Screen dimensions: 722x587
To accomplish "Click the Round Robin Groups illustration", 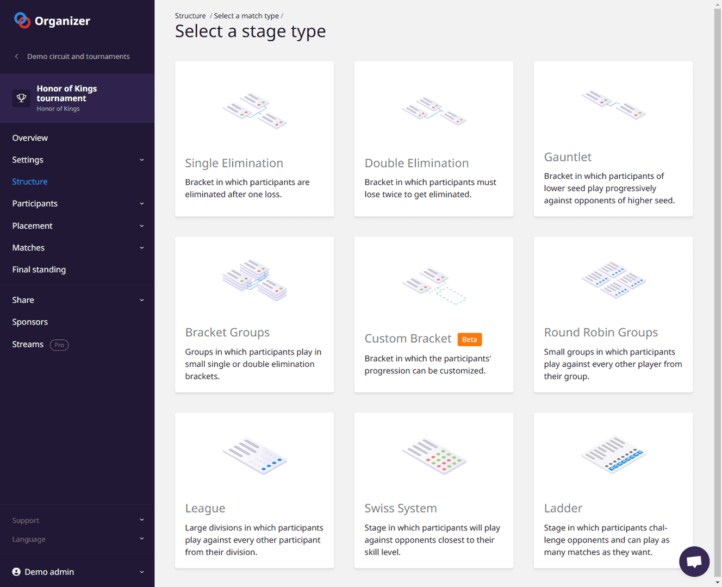I will point(613,280).
